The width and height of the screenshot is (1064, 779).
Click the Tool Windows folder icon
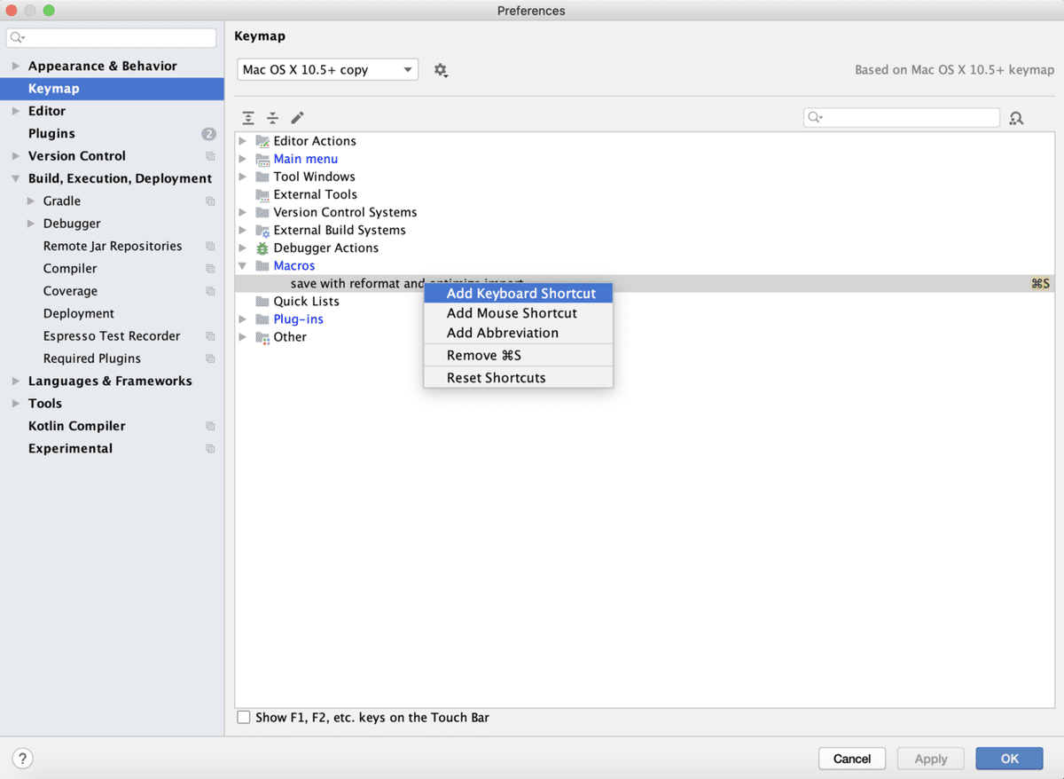262,177
